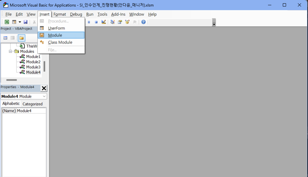Minimize the VBA editor window
The height and width of the screenshot is (177, 308).
tap(270, 5)
